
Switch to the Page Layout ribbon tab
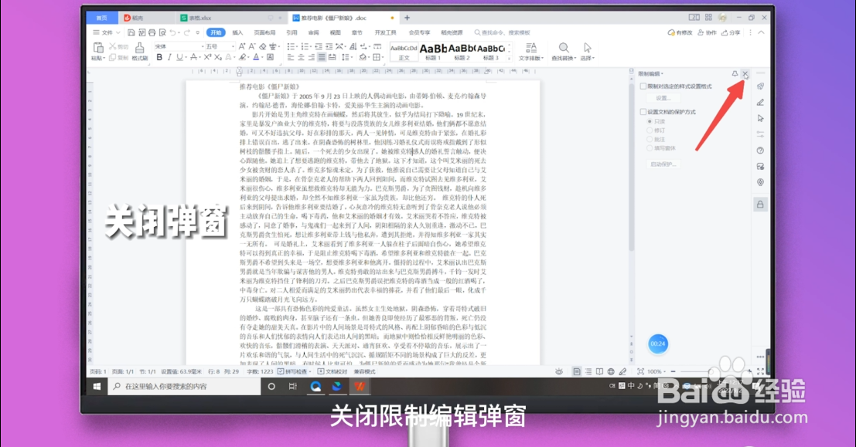(x=264, y=32)
